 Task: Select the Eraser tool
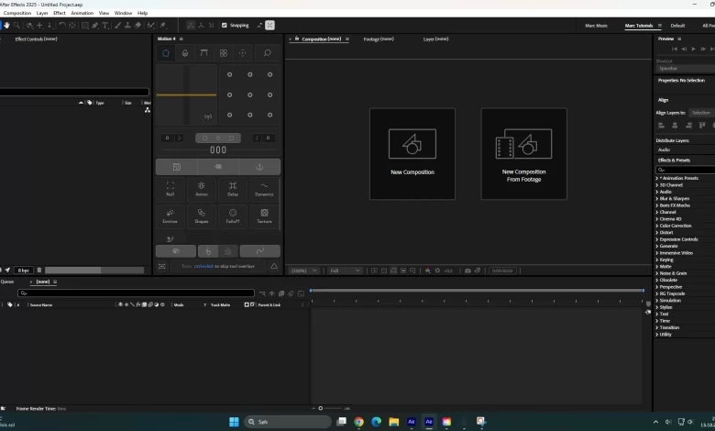pyautogui.click(x=137, y=26)
